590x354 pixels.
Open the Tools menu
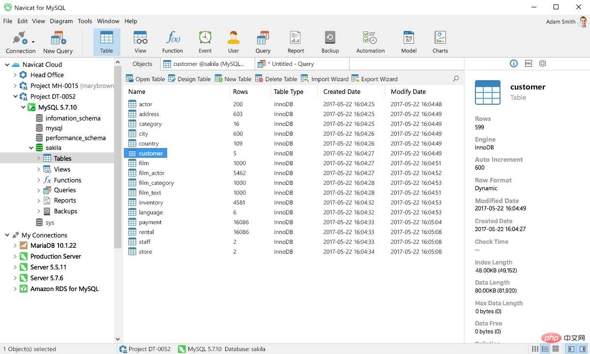(85, 21)
